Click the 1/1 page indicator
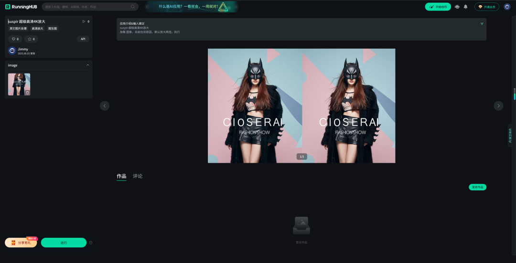Image resolution: width=516 pixels, height=263 pixels. 302,157
